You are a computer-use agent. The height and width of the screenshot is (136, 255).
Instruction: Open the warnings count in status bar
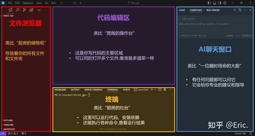click(x=16, y=133)
